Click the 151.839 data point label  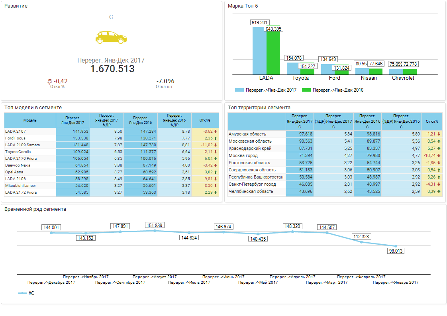(155, 225)
